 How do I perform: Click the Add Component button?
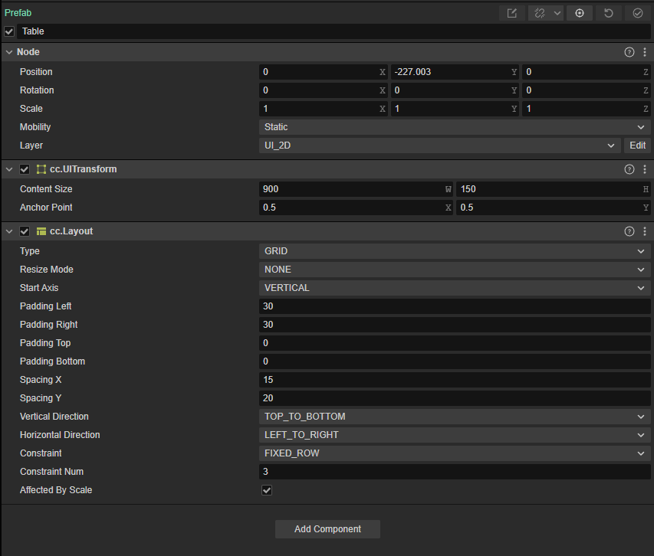click(x=327, y=529)
